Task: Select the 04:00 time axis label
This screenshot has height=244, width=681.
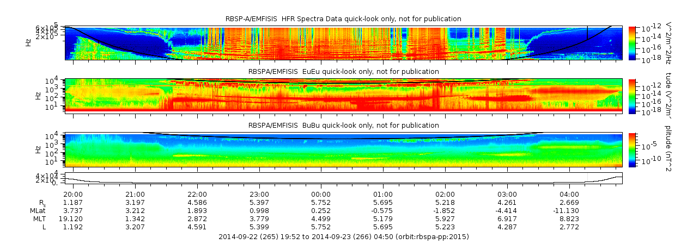Action: (569, 195)
